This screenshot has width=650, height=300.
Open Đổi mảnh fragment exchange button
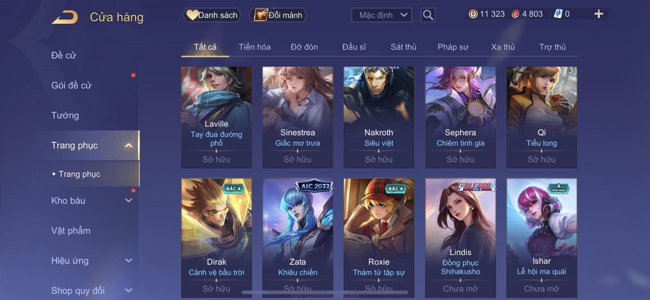click(278, 15)
